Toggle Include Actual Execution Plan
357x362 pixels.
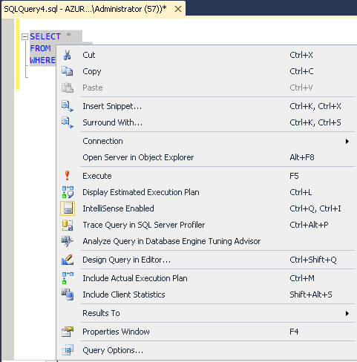[x=206, y=278]
